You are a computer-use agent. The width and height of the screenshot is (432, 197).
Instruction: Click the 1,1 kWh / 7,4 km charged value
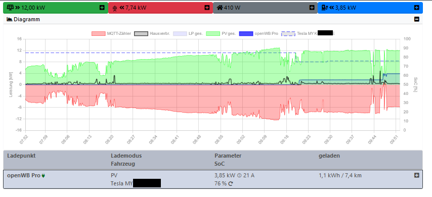tap(340, 175)
